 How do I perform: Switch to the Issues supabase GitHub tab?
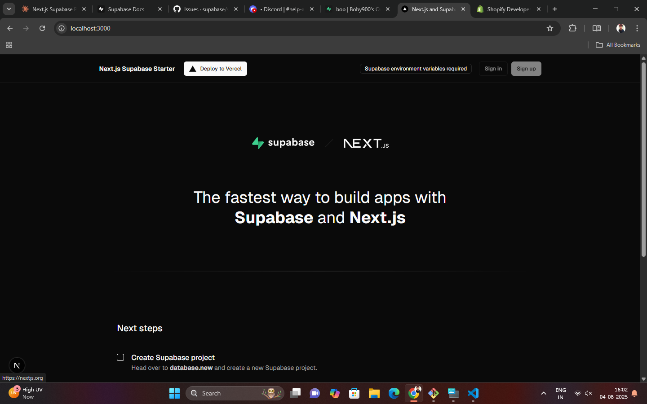coord(206,9)
